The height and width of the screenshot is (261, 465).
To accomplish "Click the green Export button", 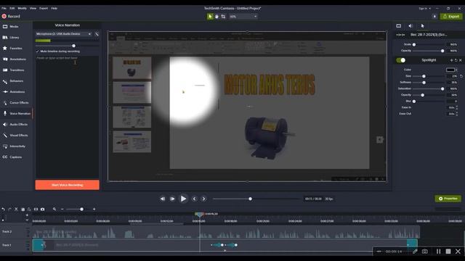I will (451, 17).
